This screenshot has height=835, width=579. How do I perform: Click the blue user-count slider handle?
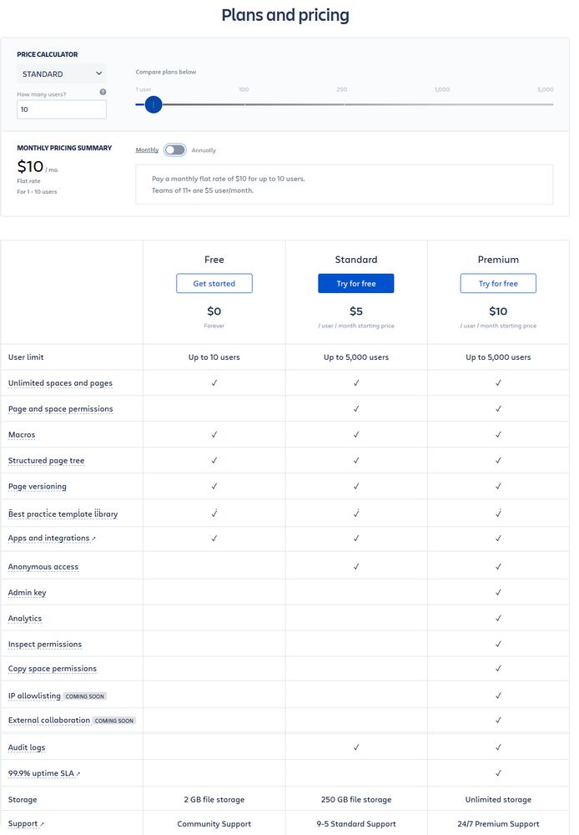(x=153, y=104)
